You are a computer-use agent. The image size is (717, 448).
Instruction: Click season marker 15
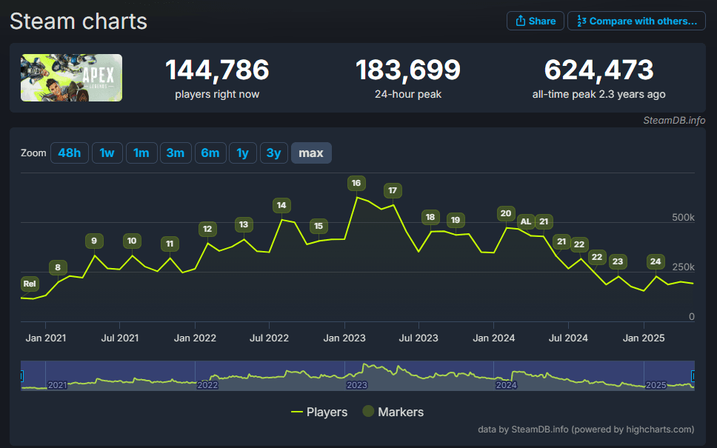[x=319, y=226]
